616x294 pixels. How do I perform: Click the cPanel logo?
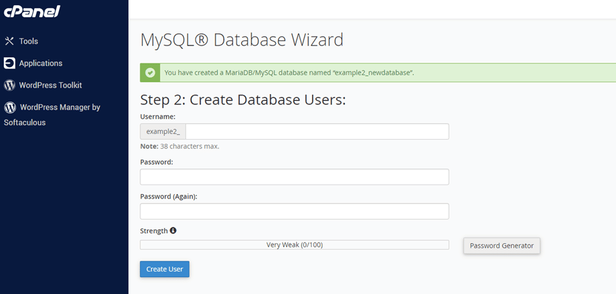click(32, 12)
